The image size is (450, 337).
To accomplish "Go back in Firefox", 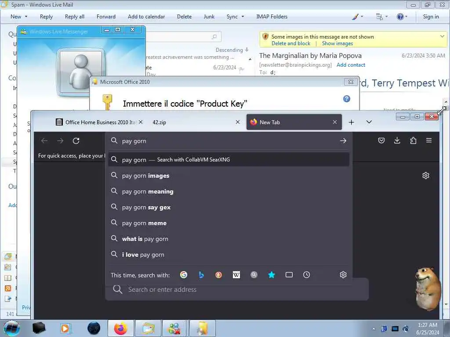I will 44,141.
